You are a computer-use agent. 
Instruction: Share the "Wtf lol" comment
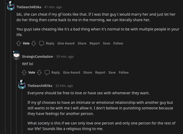click(x=87, y=73)
